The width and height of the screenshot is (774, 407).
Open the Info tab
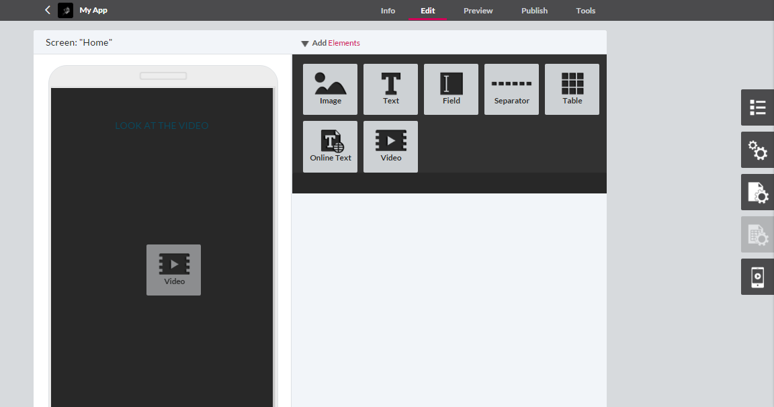click(x=388, y=10)
